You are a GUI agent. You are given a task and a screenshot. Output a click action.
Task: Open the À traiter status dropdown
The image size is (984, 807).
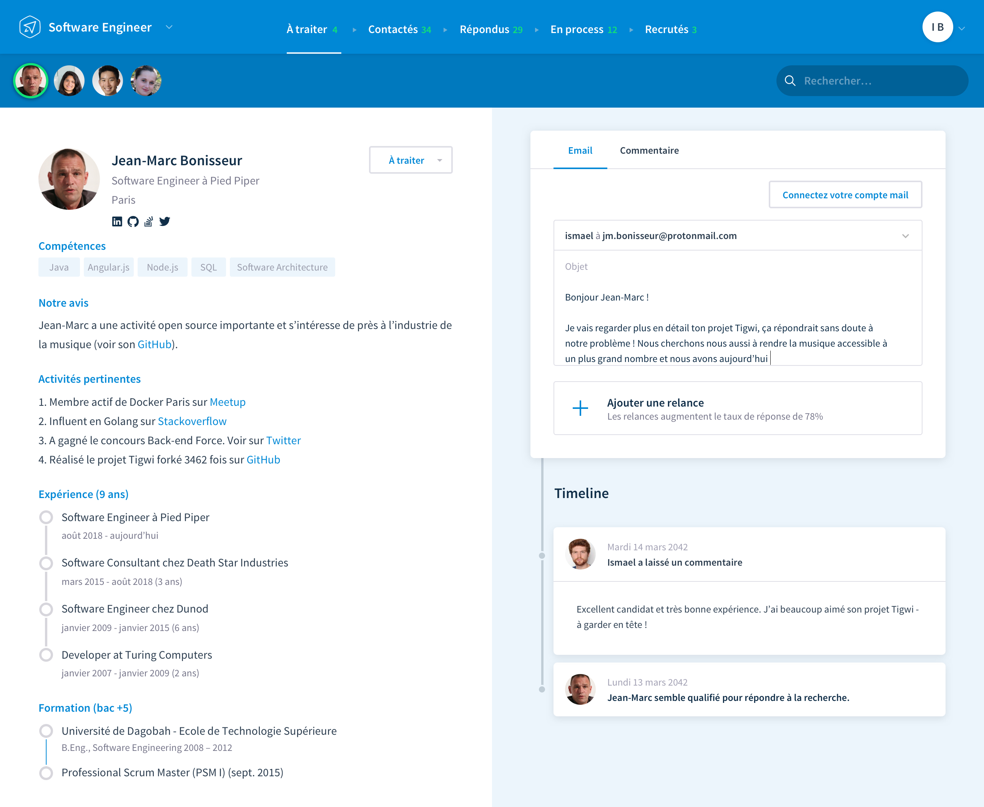pyautogui.click(x=411, y=160)
